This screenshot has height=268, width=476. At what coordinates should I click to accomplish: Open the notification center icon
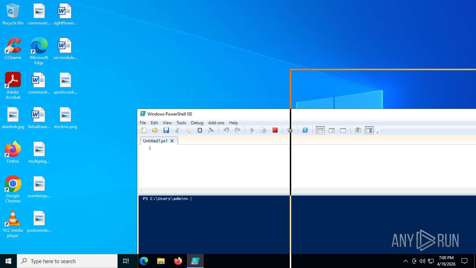click(x=464, y=261)
